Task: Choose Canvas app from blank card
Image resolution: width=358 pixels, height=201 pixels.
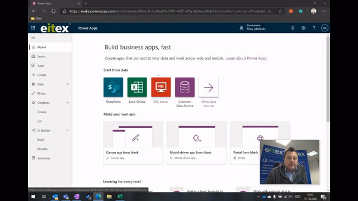Action: 133,143
